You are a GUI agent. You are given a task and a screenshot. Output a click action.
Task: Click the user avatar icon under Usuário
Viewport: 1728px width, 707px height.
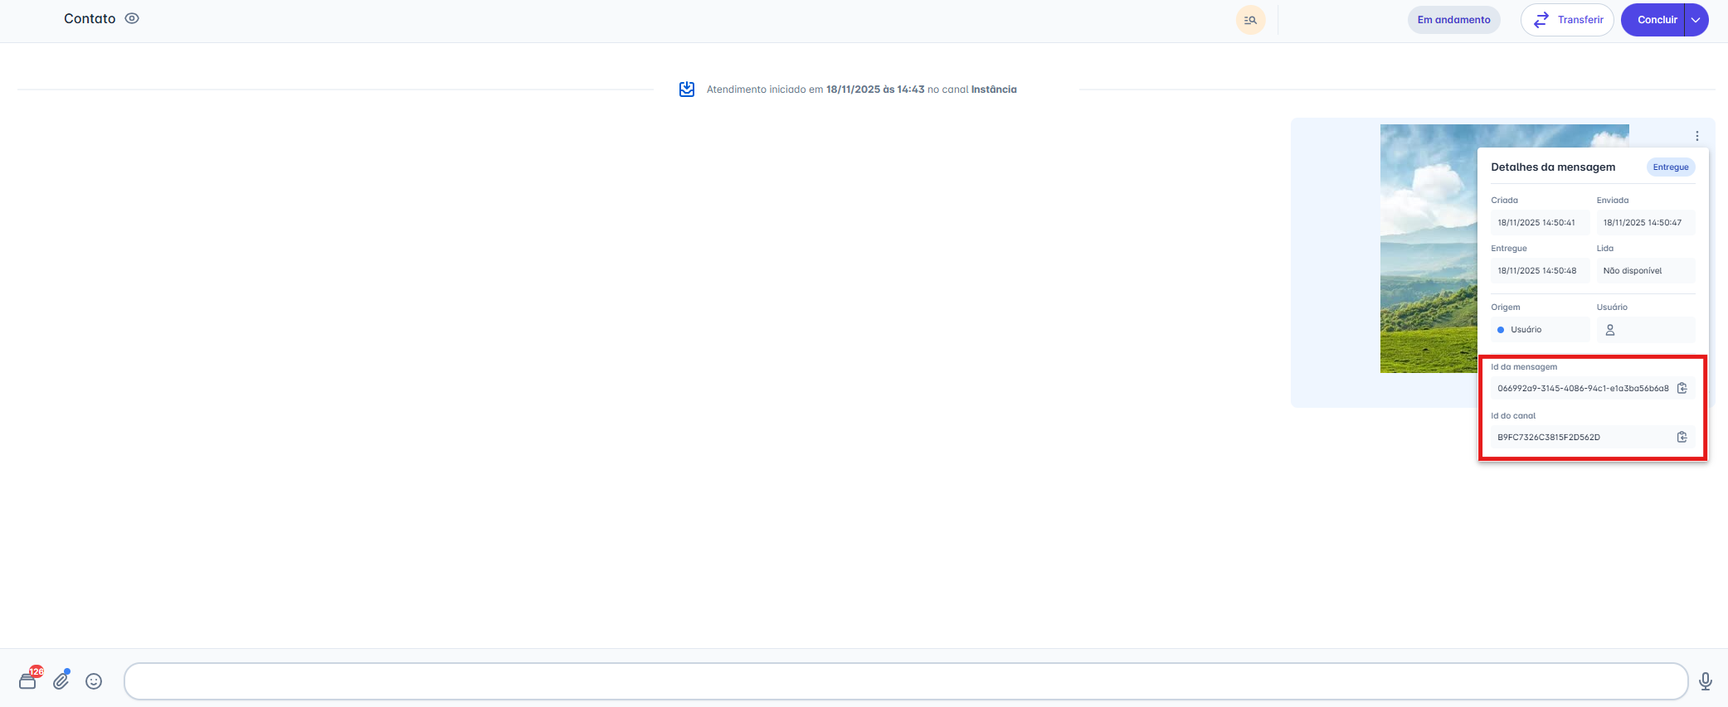(1609, 330)
